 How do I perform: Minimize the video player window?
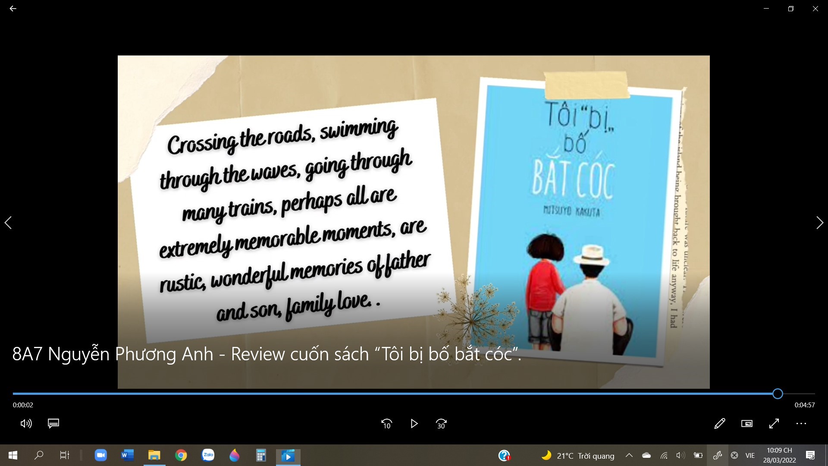tap(766, 9)
